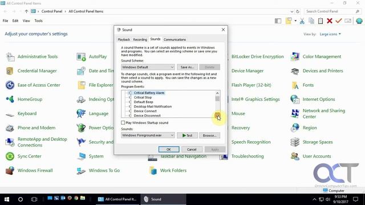Click the Program Events scroll up arrow
365x205 pixels.
pos(217,93)
